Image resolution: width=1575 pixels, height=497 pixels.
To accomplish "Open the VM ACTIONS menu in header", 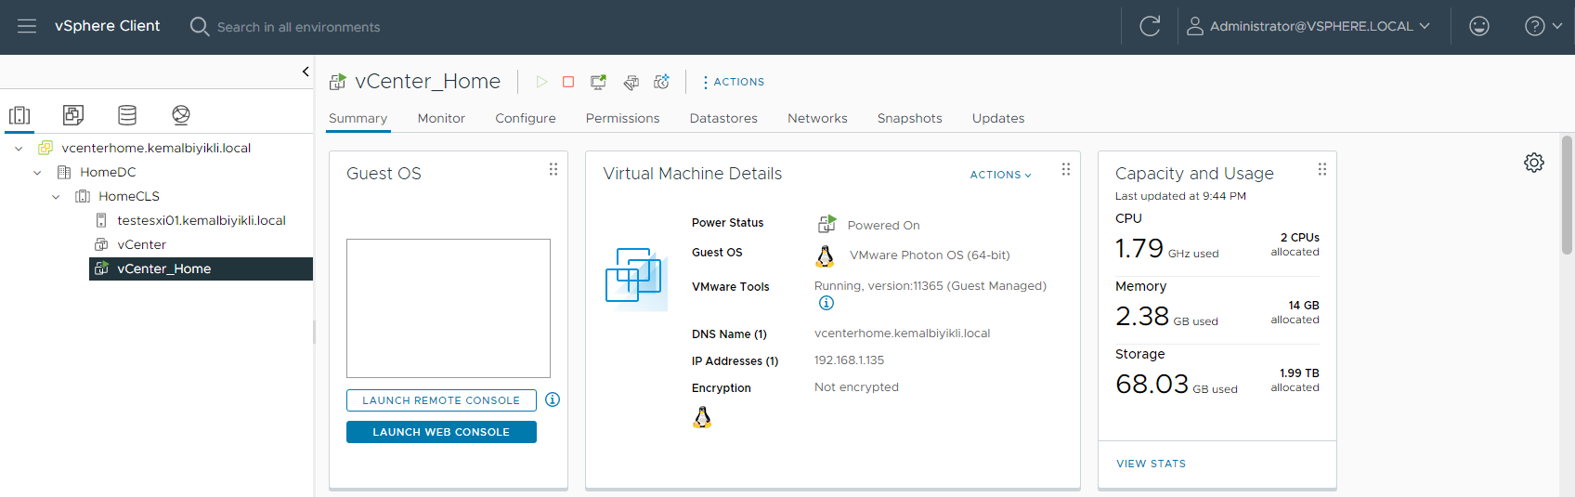I will (734, 82).
